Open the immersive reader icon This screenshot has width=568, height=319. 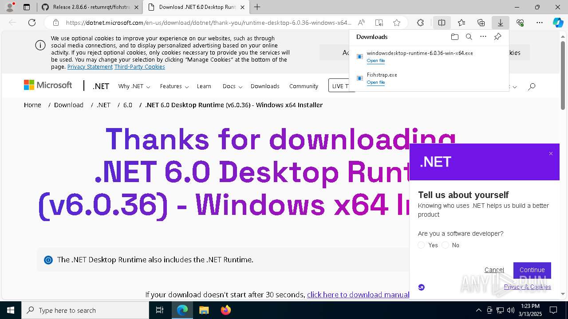click(x=379, y=23)
